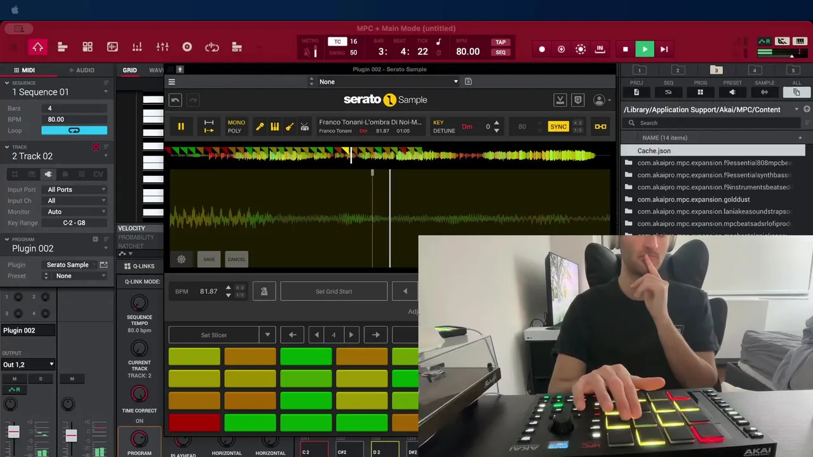
Task: Open the Set Slicer dropdown arrow
Action: pos(267,335)
